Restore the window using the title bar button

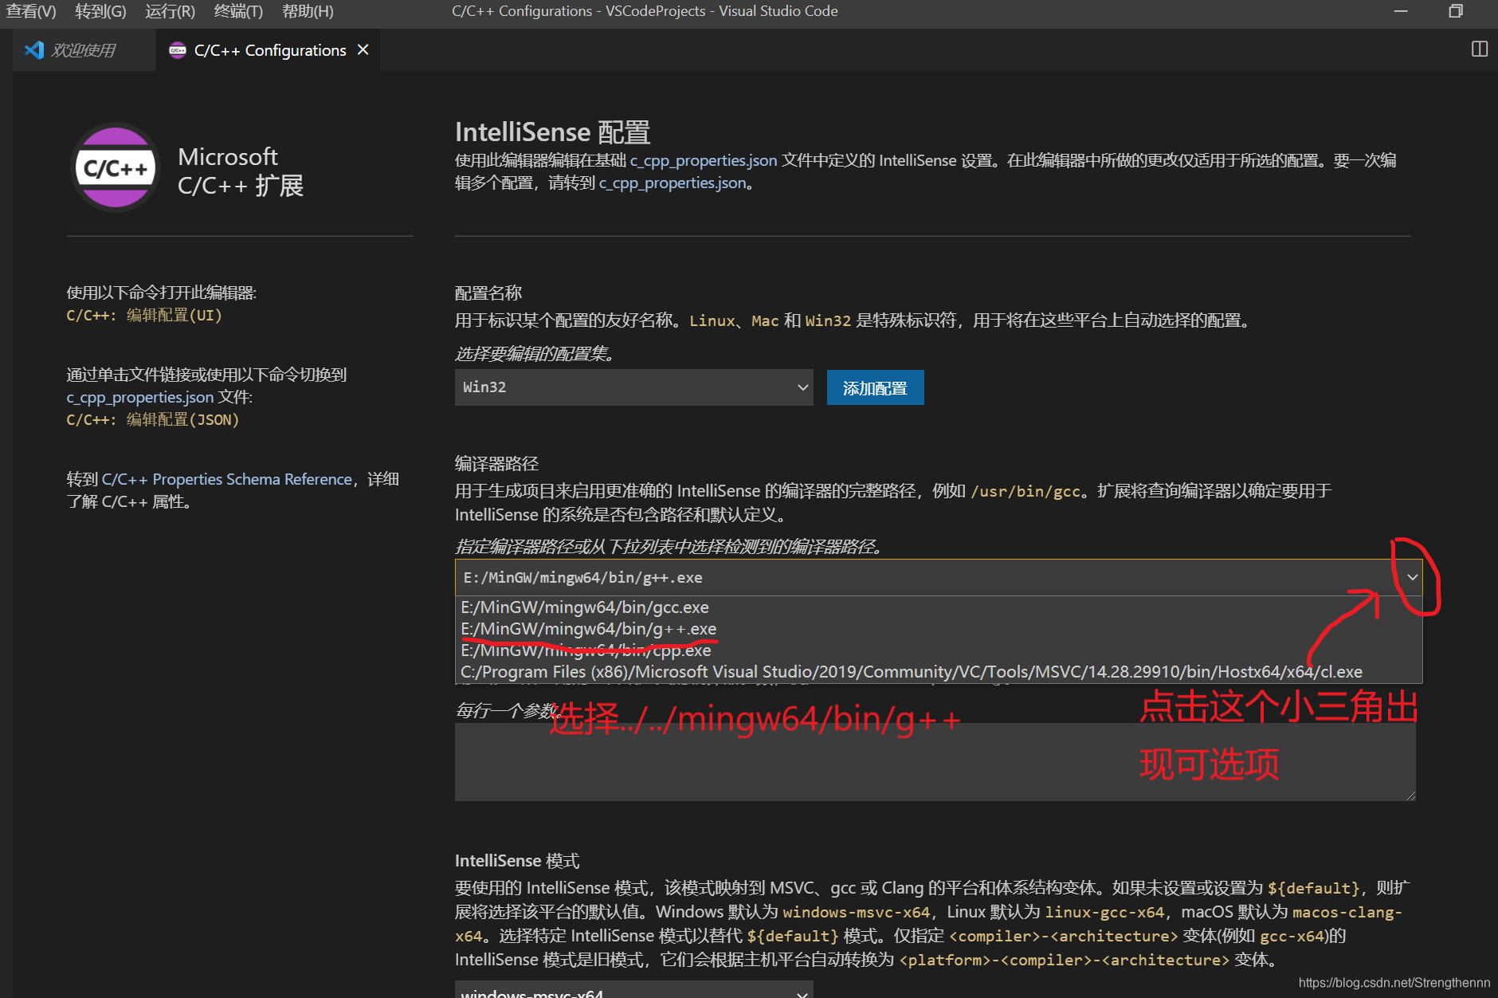[1456, 11]
